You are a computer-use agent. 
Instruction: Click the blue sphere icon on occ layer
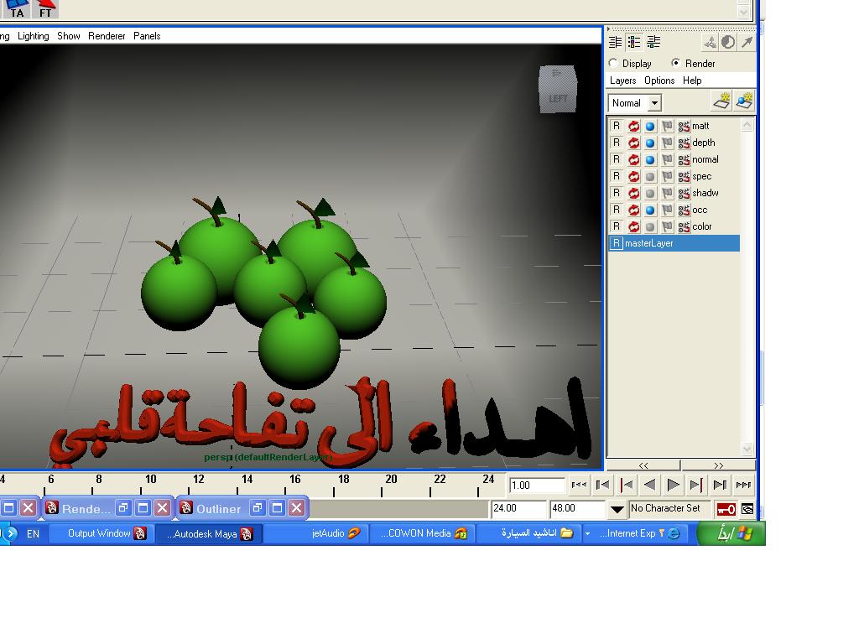(x=650, y=210)
